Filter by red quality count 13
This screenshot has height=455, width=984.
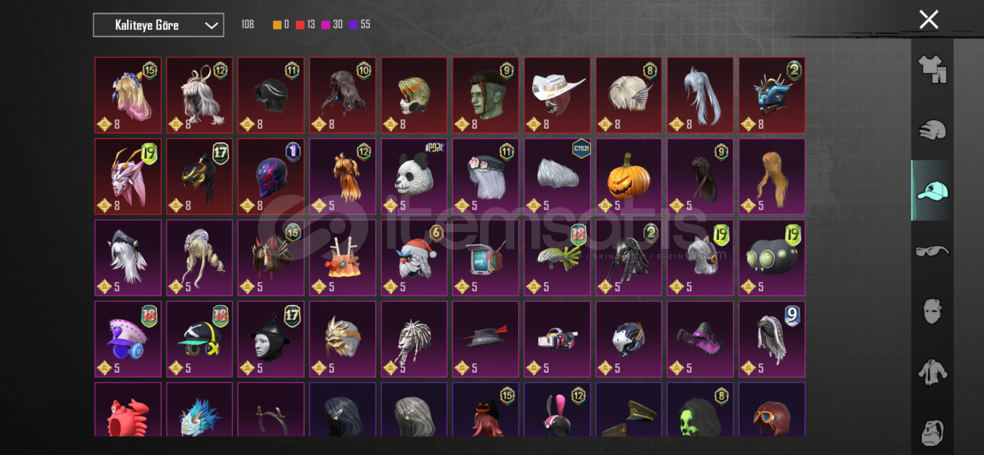(x=305, y=24)
